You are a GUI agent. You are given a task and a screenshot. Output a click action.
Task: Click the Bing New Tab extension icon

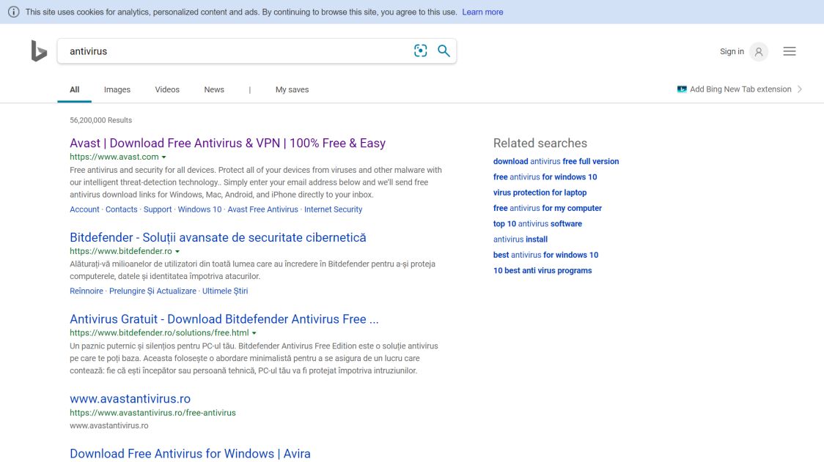tap(682, 89)
